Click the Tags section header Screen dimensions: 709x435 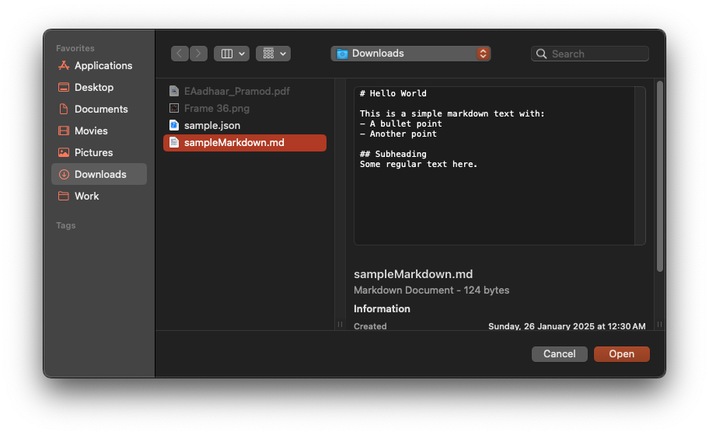click(66, 225)
